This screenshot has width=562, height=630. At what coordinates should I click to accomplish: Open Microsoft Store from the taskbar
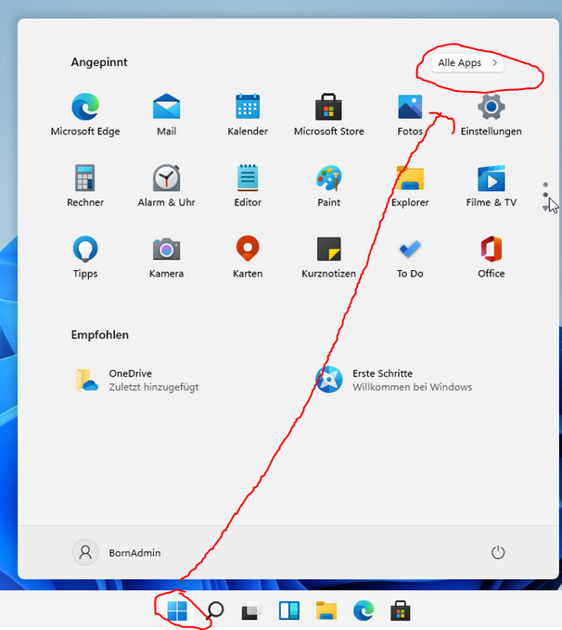pos(401,611)
